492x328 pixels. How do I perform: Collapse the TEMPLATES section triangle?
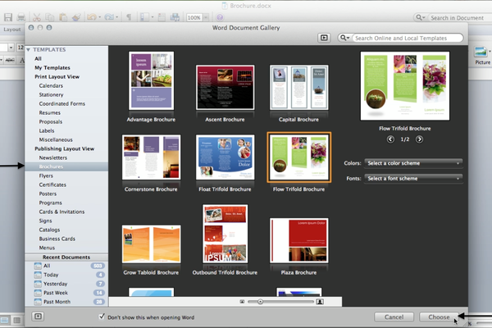pos(29,49)
